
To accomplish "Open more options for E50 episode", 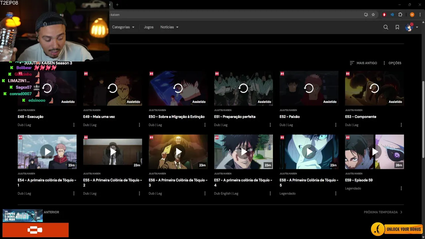I will click(205, 125).
